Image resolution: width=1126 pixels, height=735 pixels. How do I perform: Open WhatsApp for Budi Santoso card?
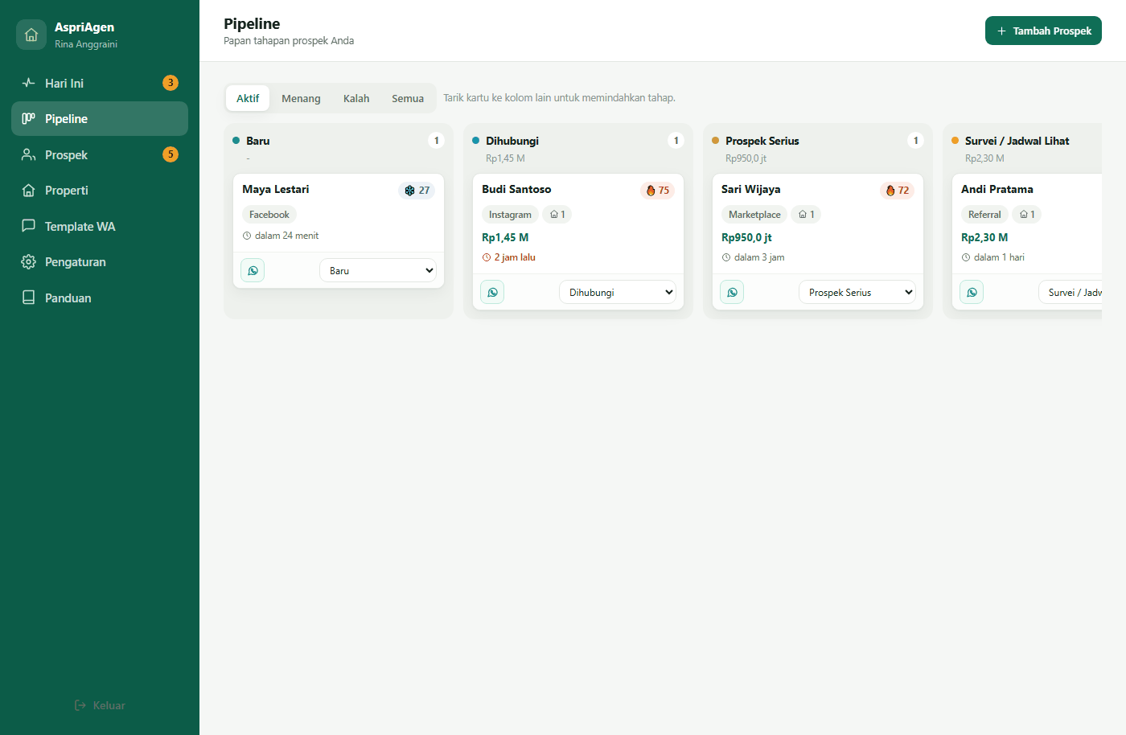click(492, 292)
